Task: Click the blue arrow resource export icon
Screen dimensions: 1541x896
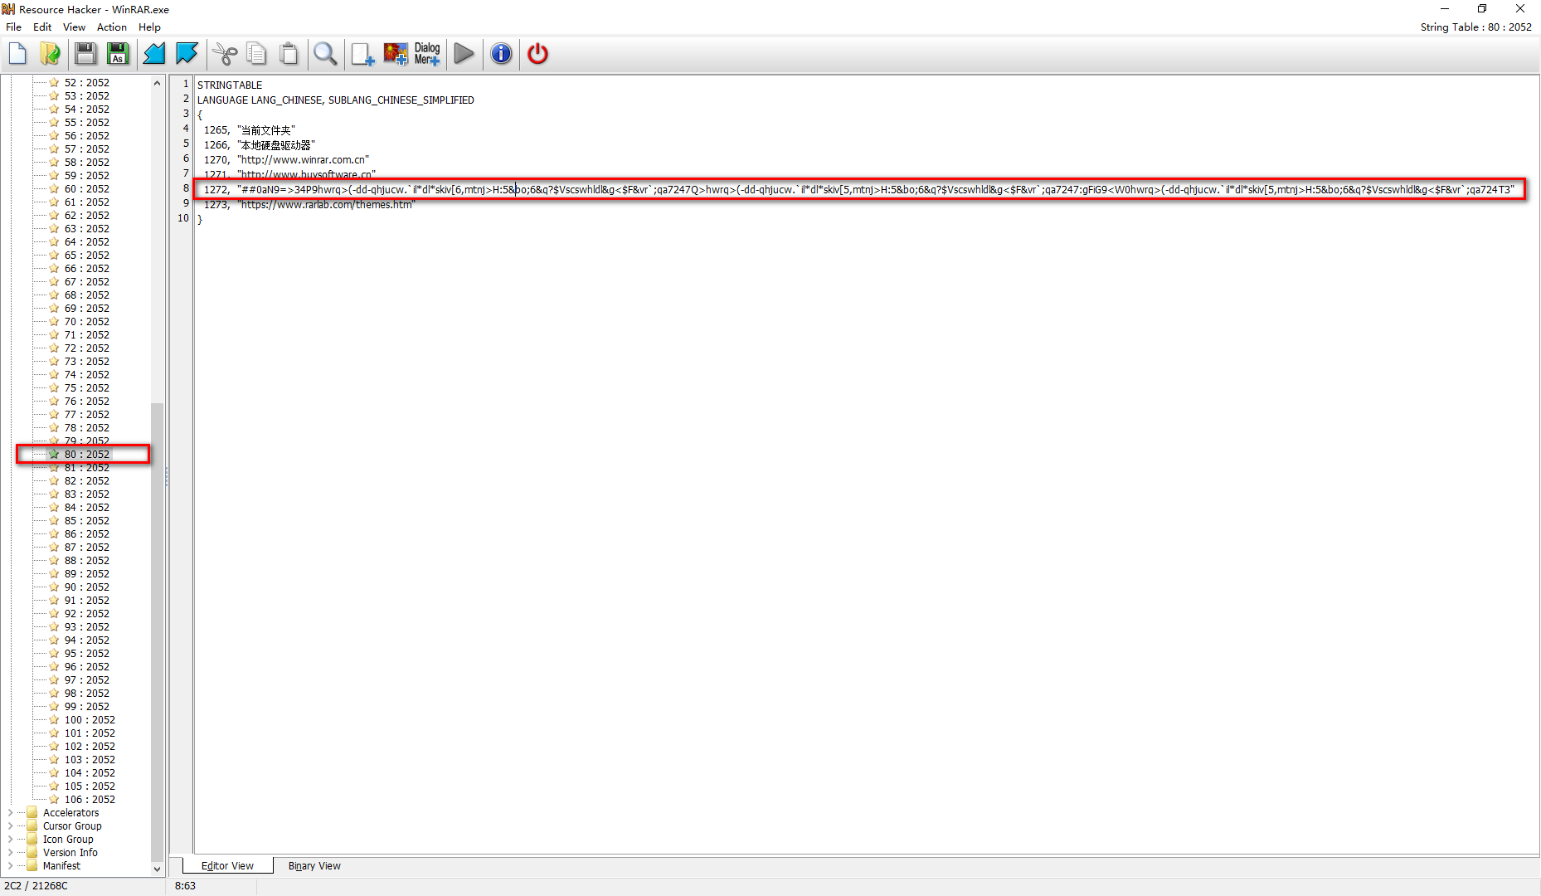Action: point(187,54)
